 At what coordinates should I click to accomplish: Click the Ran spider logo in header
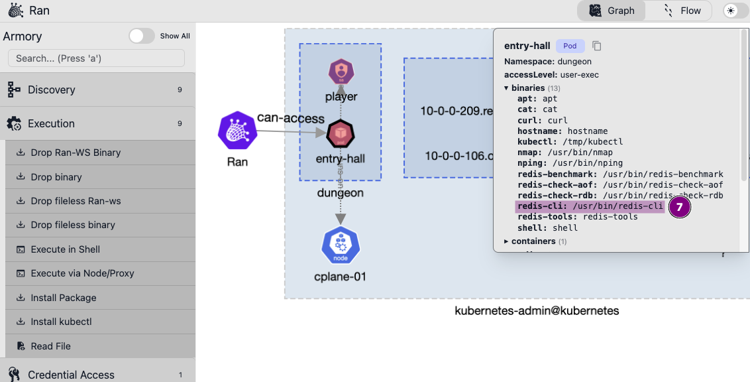15,11
